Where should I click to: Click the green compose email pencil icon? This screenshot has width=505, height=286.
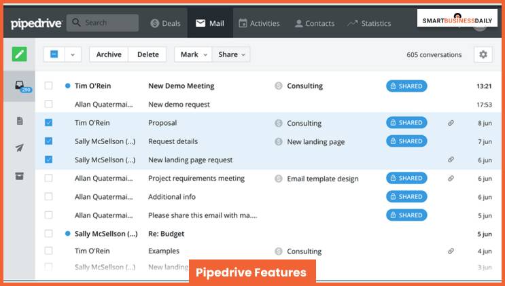[19, 54]
